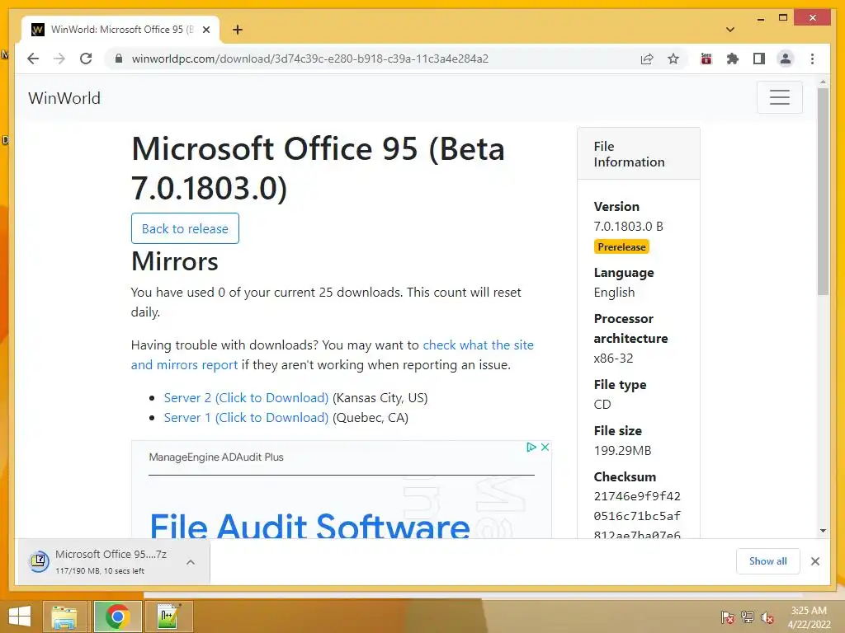
Task: Open the Action Center flag icon
Action: click(727, 617)
